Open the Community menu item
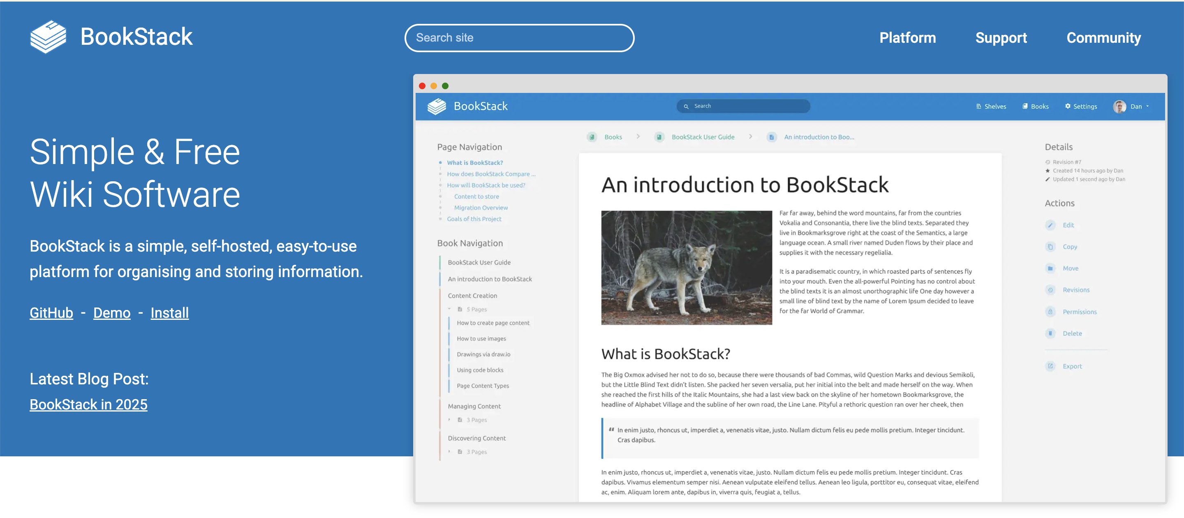Screen dimensions: 1184x518 click(x=1103, y=38)
